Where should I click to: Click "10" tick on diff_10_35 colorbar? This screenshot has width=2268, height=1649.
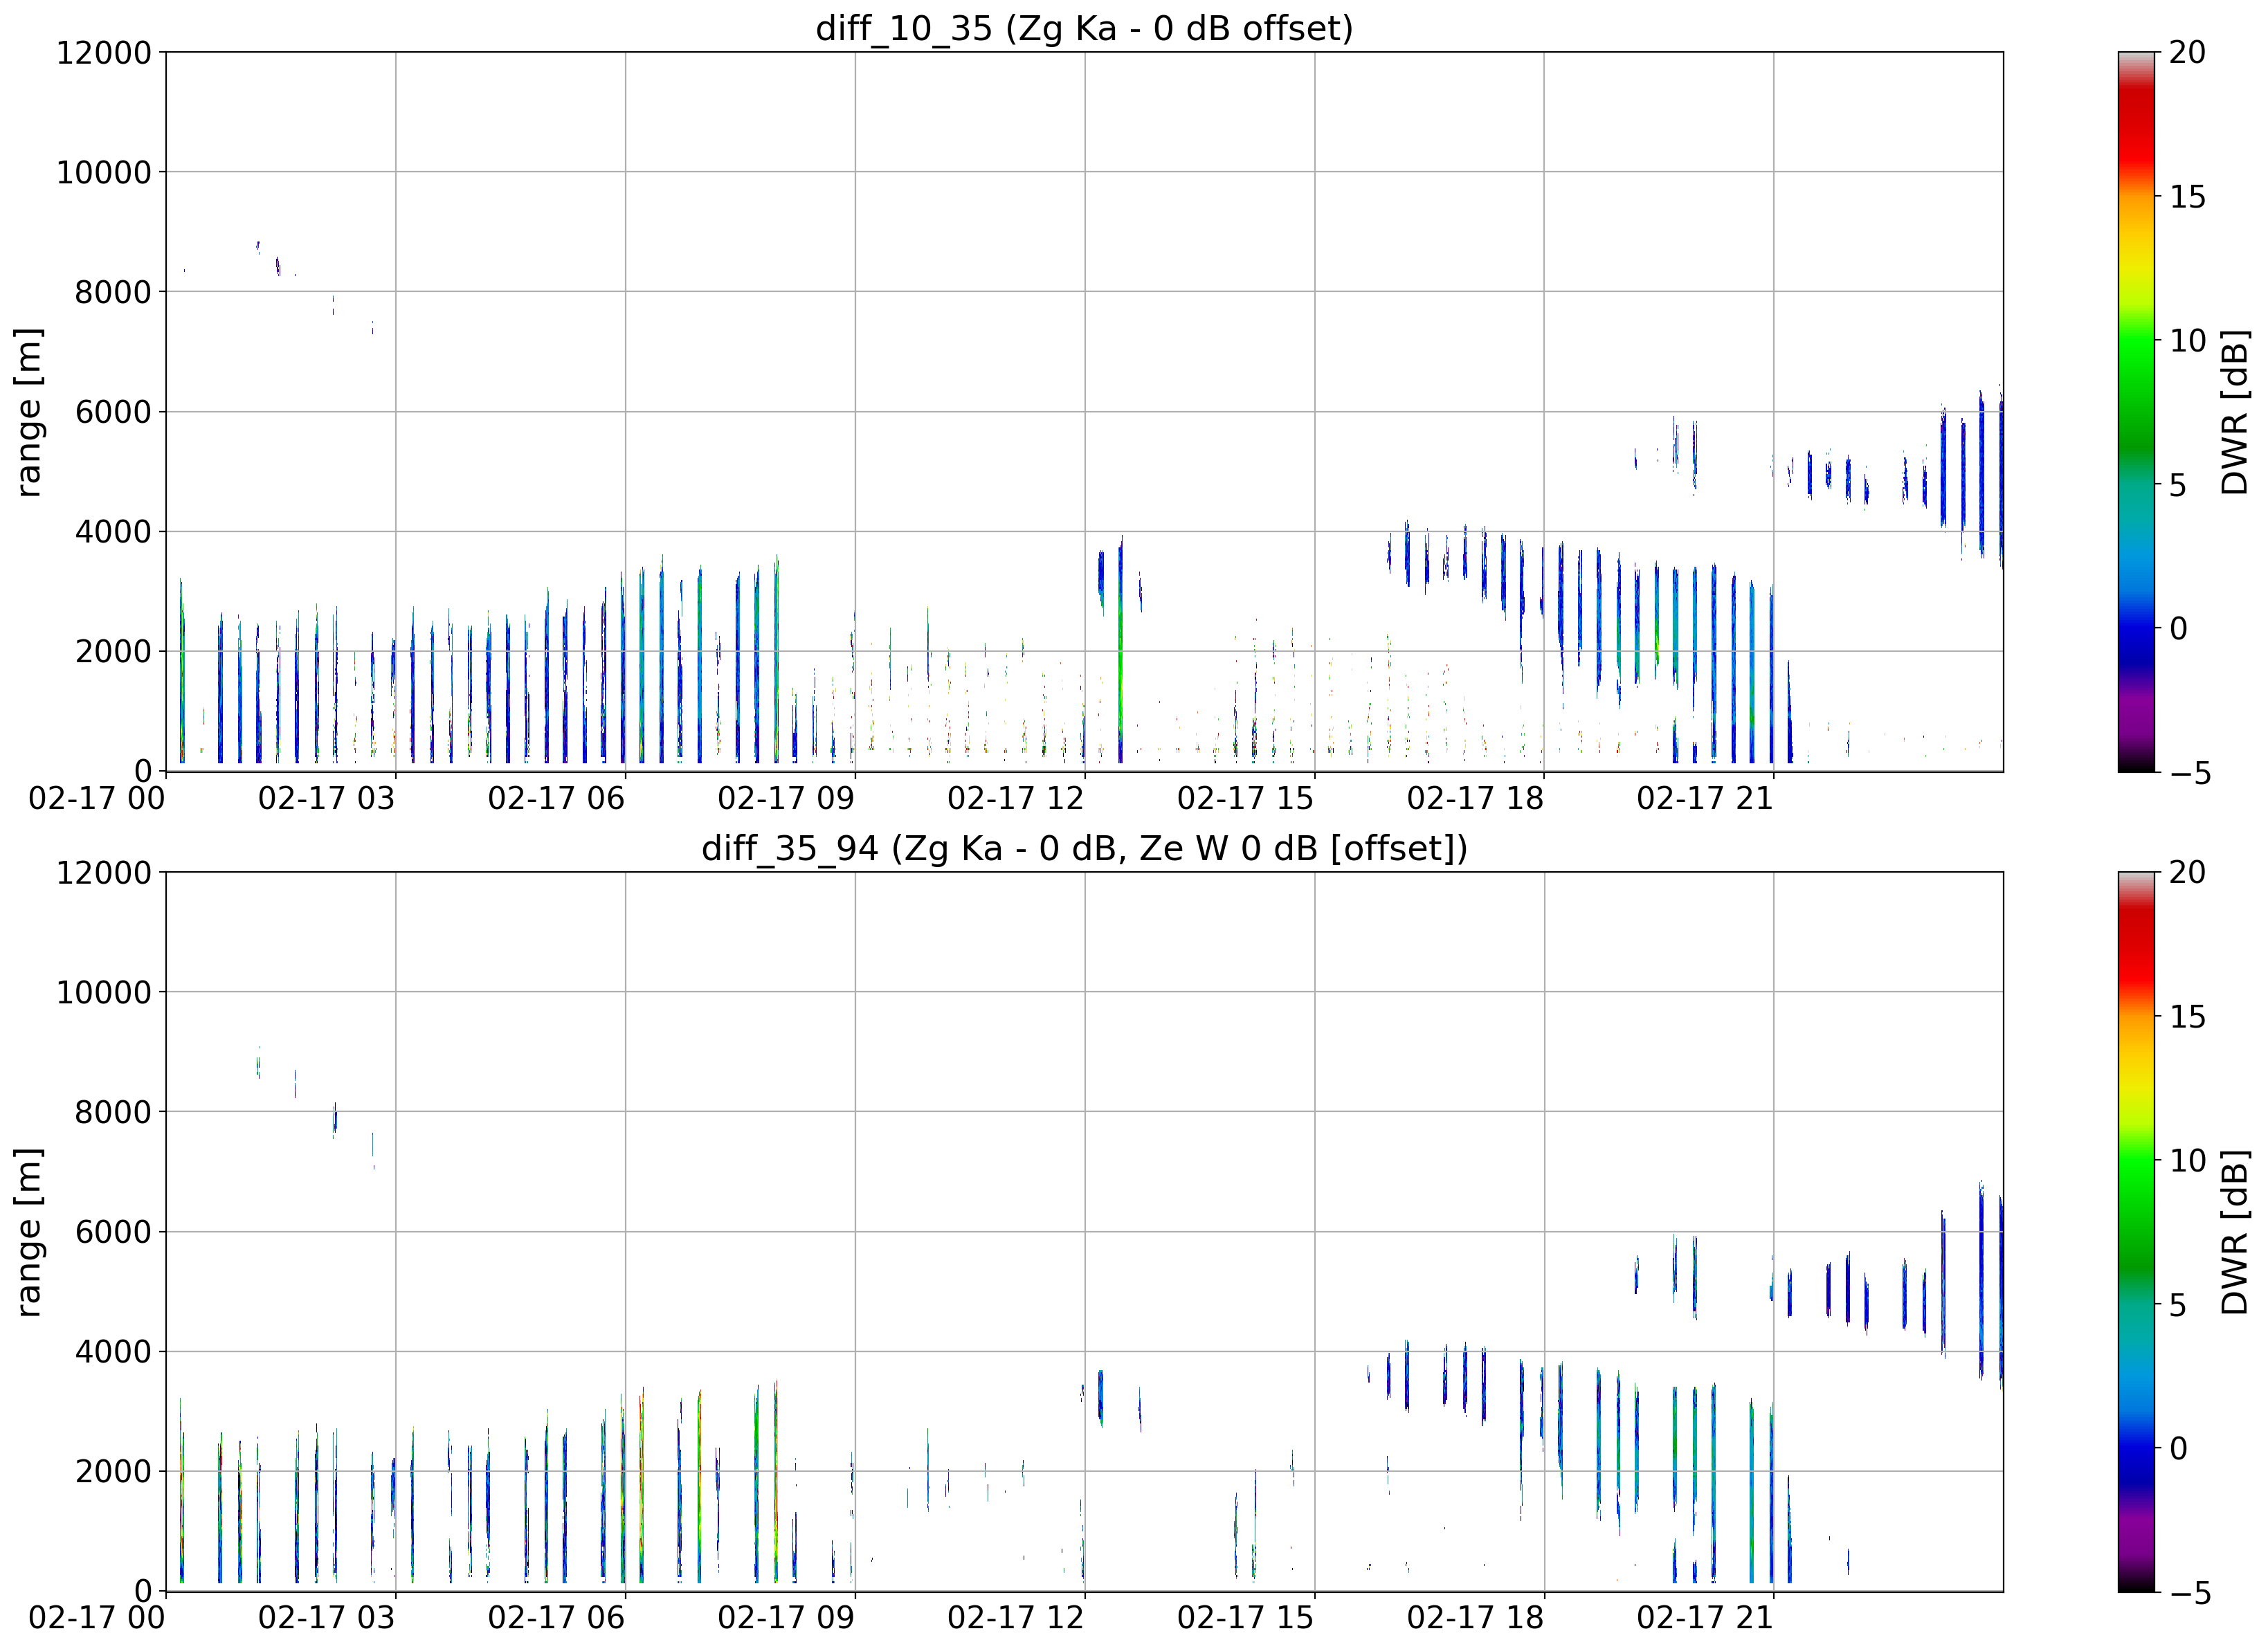[x=2187, y=340]
